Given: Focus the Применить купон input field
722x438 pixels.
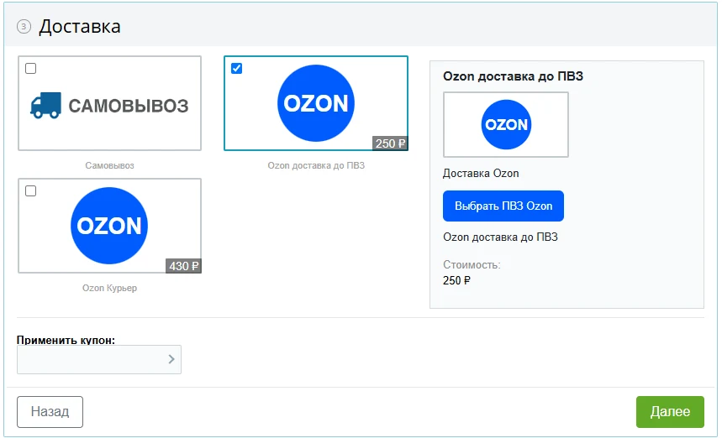Looking at the screenshot, I should click(x=99, y=359).
